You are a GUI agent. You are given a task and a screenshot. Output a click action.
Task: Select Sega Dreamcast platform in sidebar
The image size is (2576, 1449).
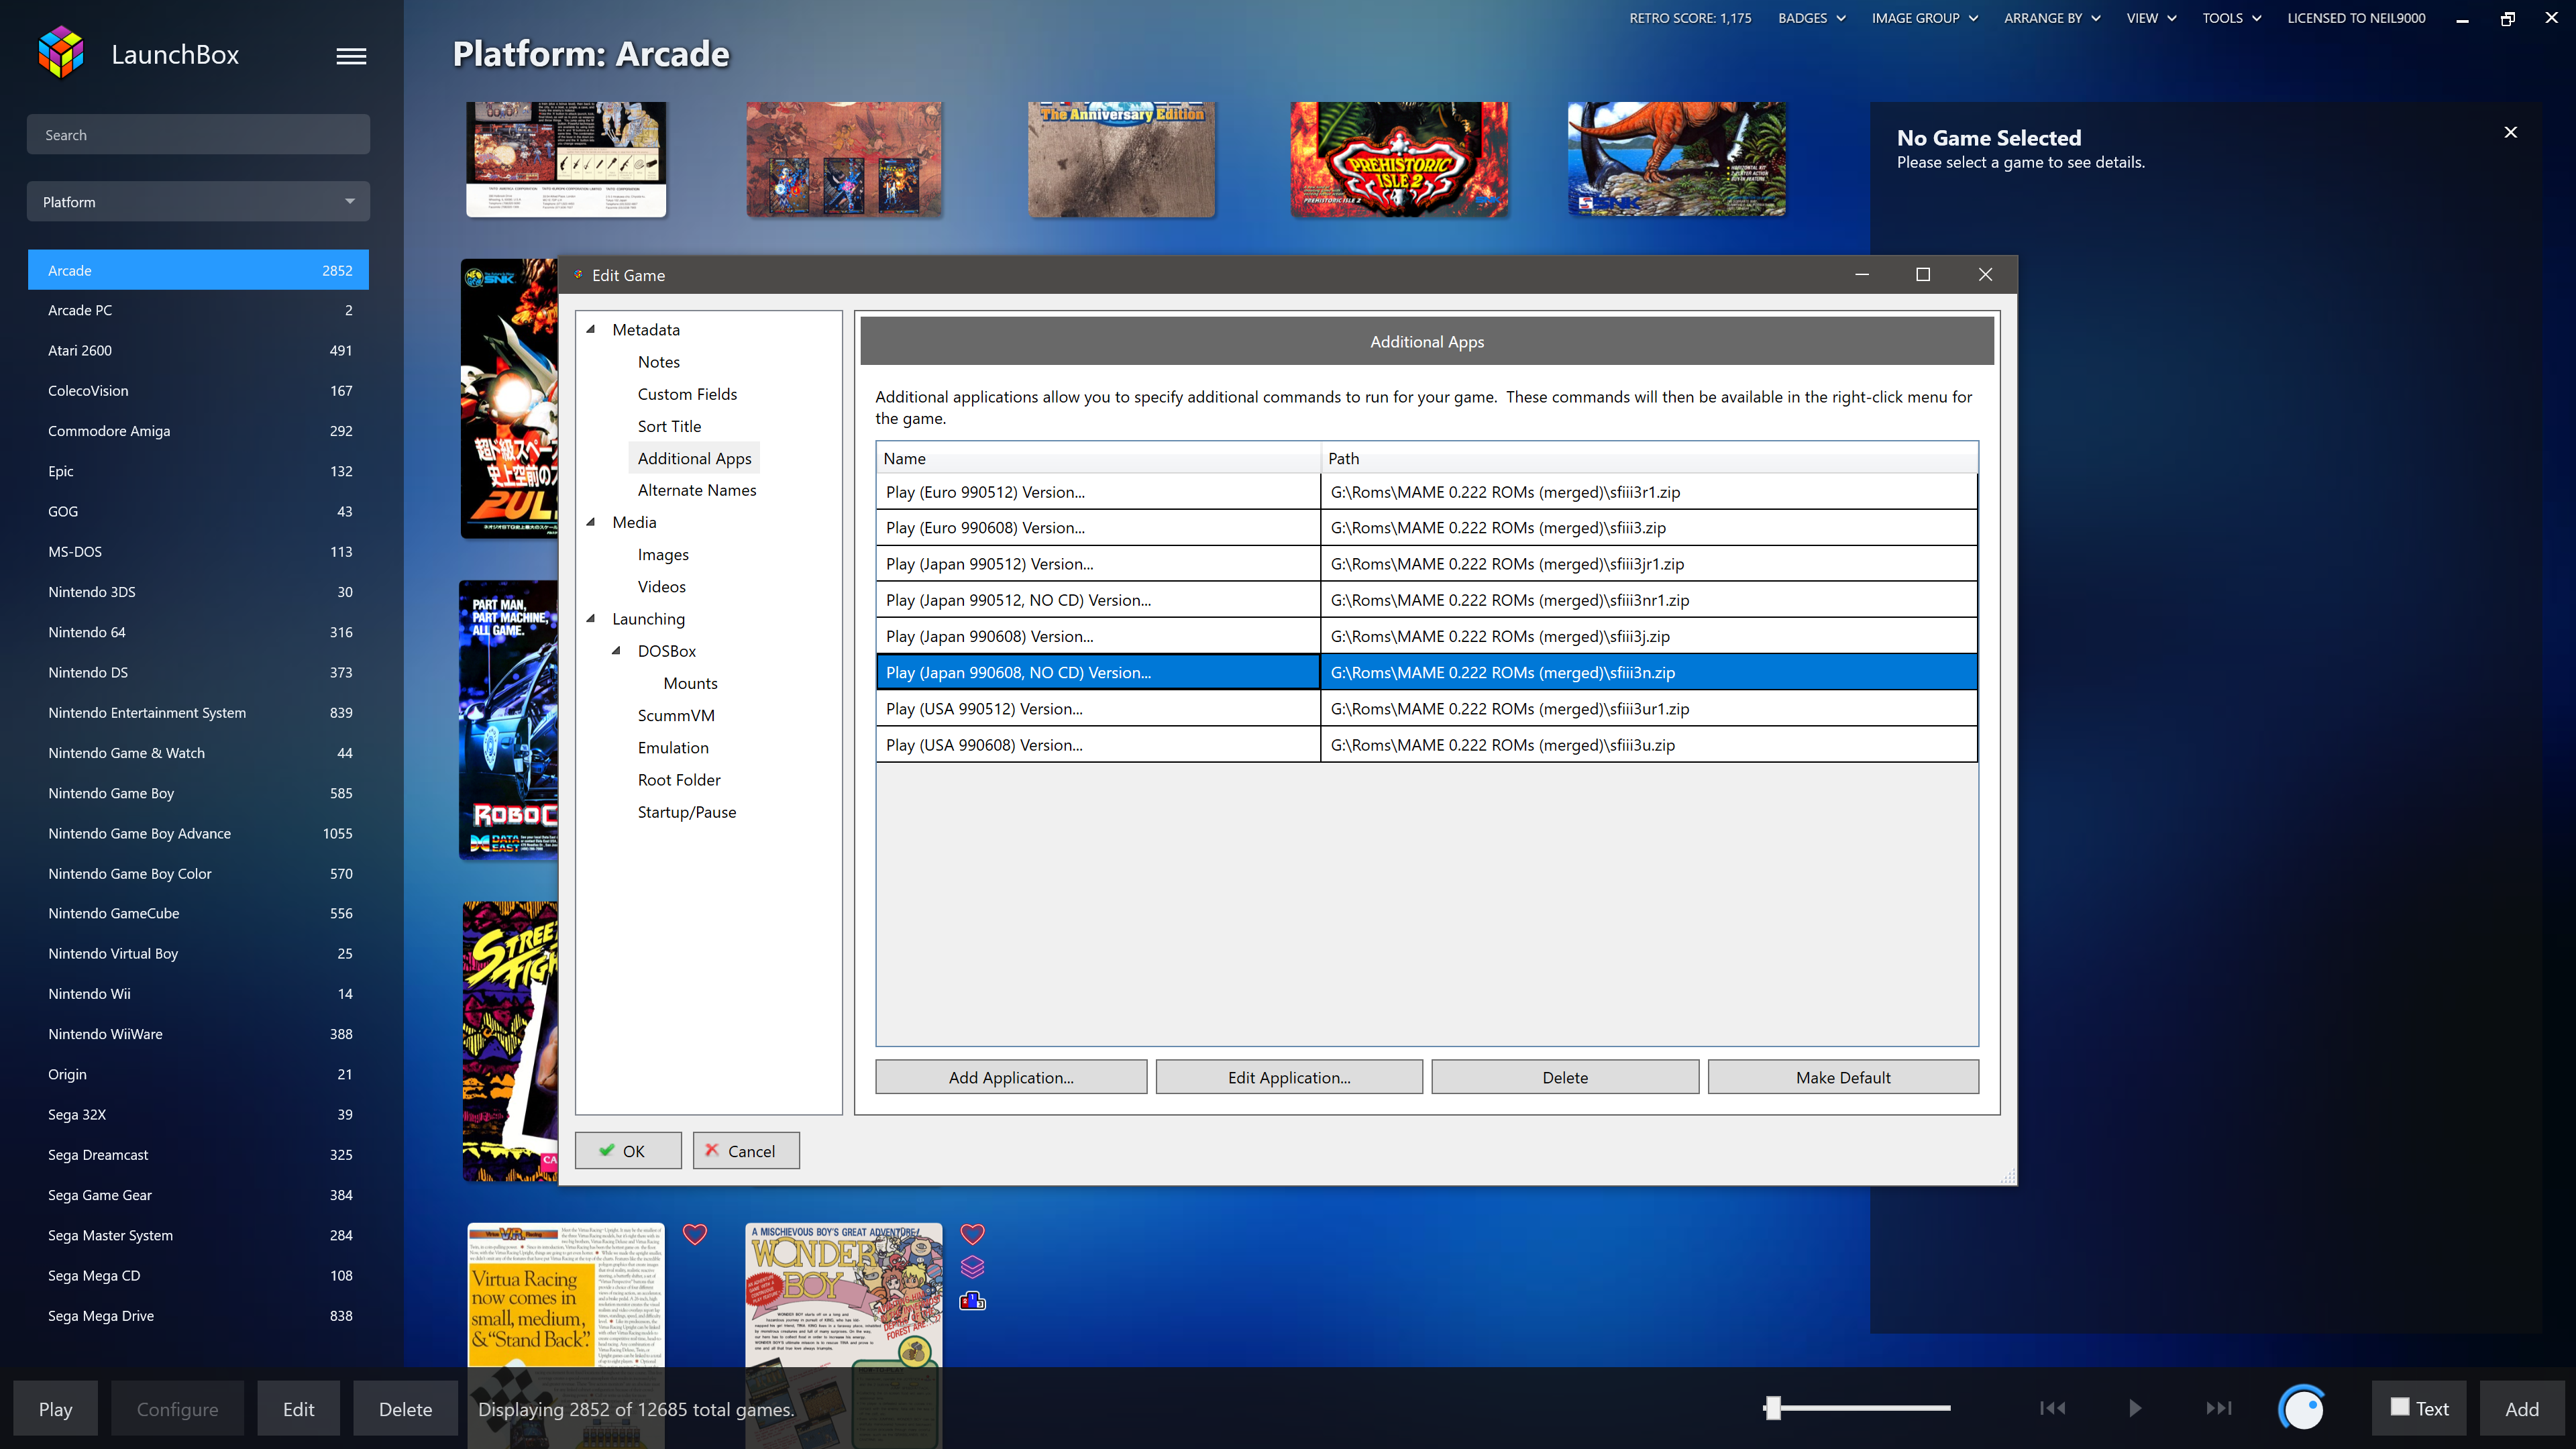pos(198,1154)
